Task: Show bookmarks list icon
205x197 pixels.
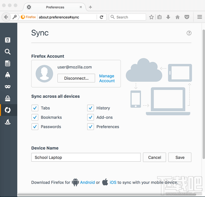Action: 159,17
